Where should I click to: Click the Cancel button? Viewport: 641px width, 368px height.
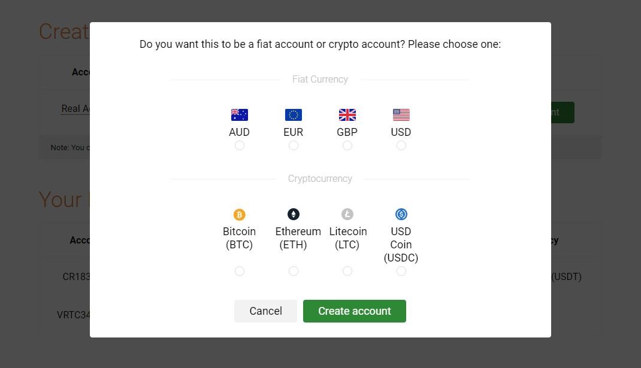point(266,311)
